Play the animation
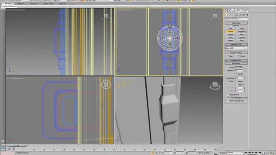 click(253, 153)
